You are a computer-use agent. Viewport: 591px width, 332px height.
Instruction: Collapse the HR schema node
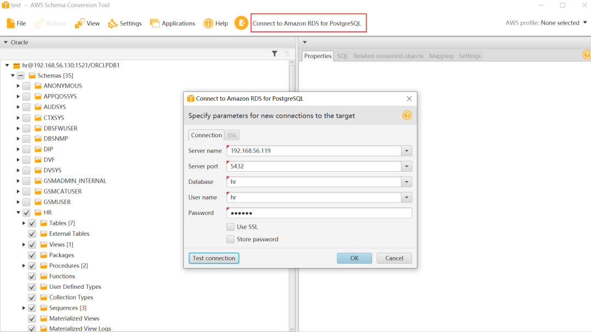[18, 213]
